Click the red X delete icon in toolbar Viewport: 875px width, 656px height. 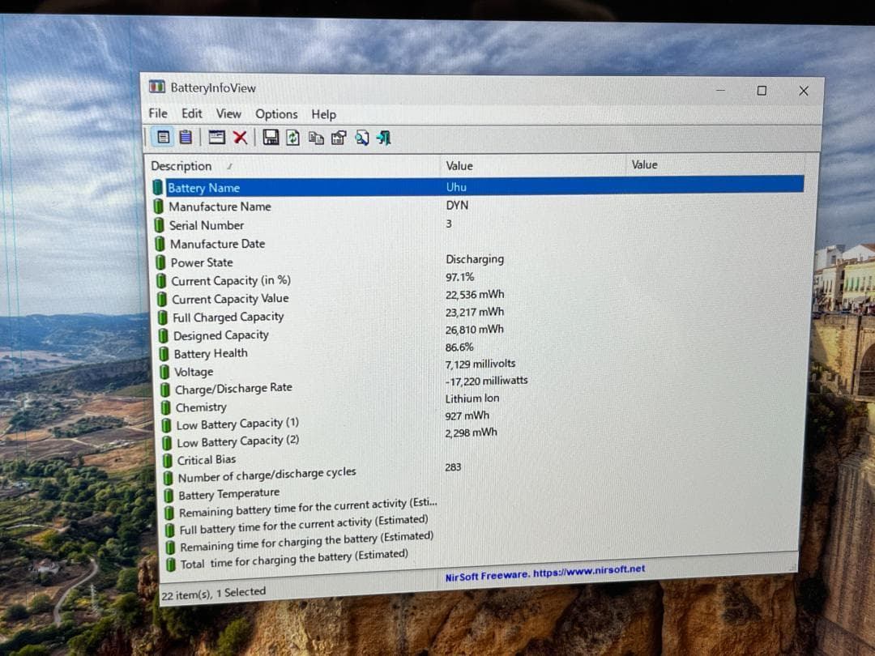click(x=240, y=138)
